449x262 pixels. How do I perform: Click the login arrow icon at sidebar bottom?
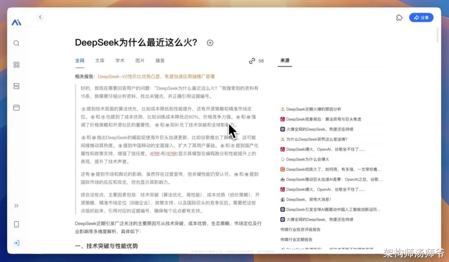pyautogui.click(x=17, y=243)
